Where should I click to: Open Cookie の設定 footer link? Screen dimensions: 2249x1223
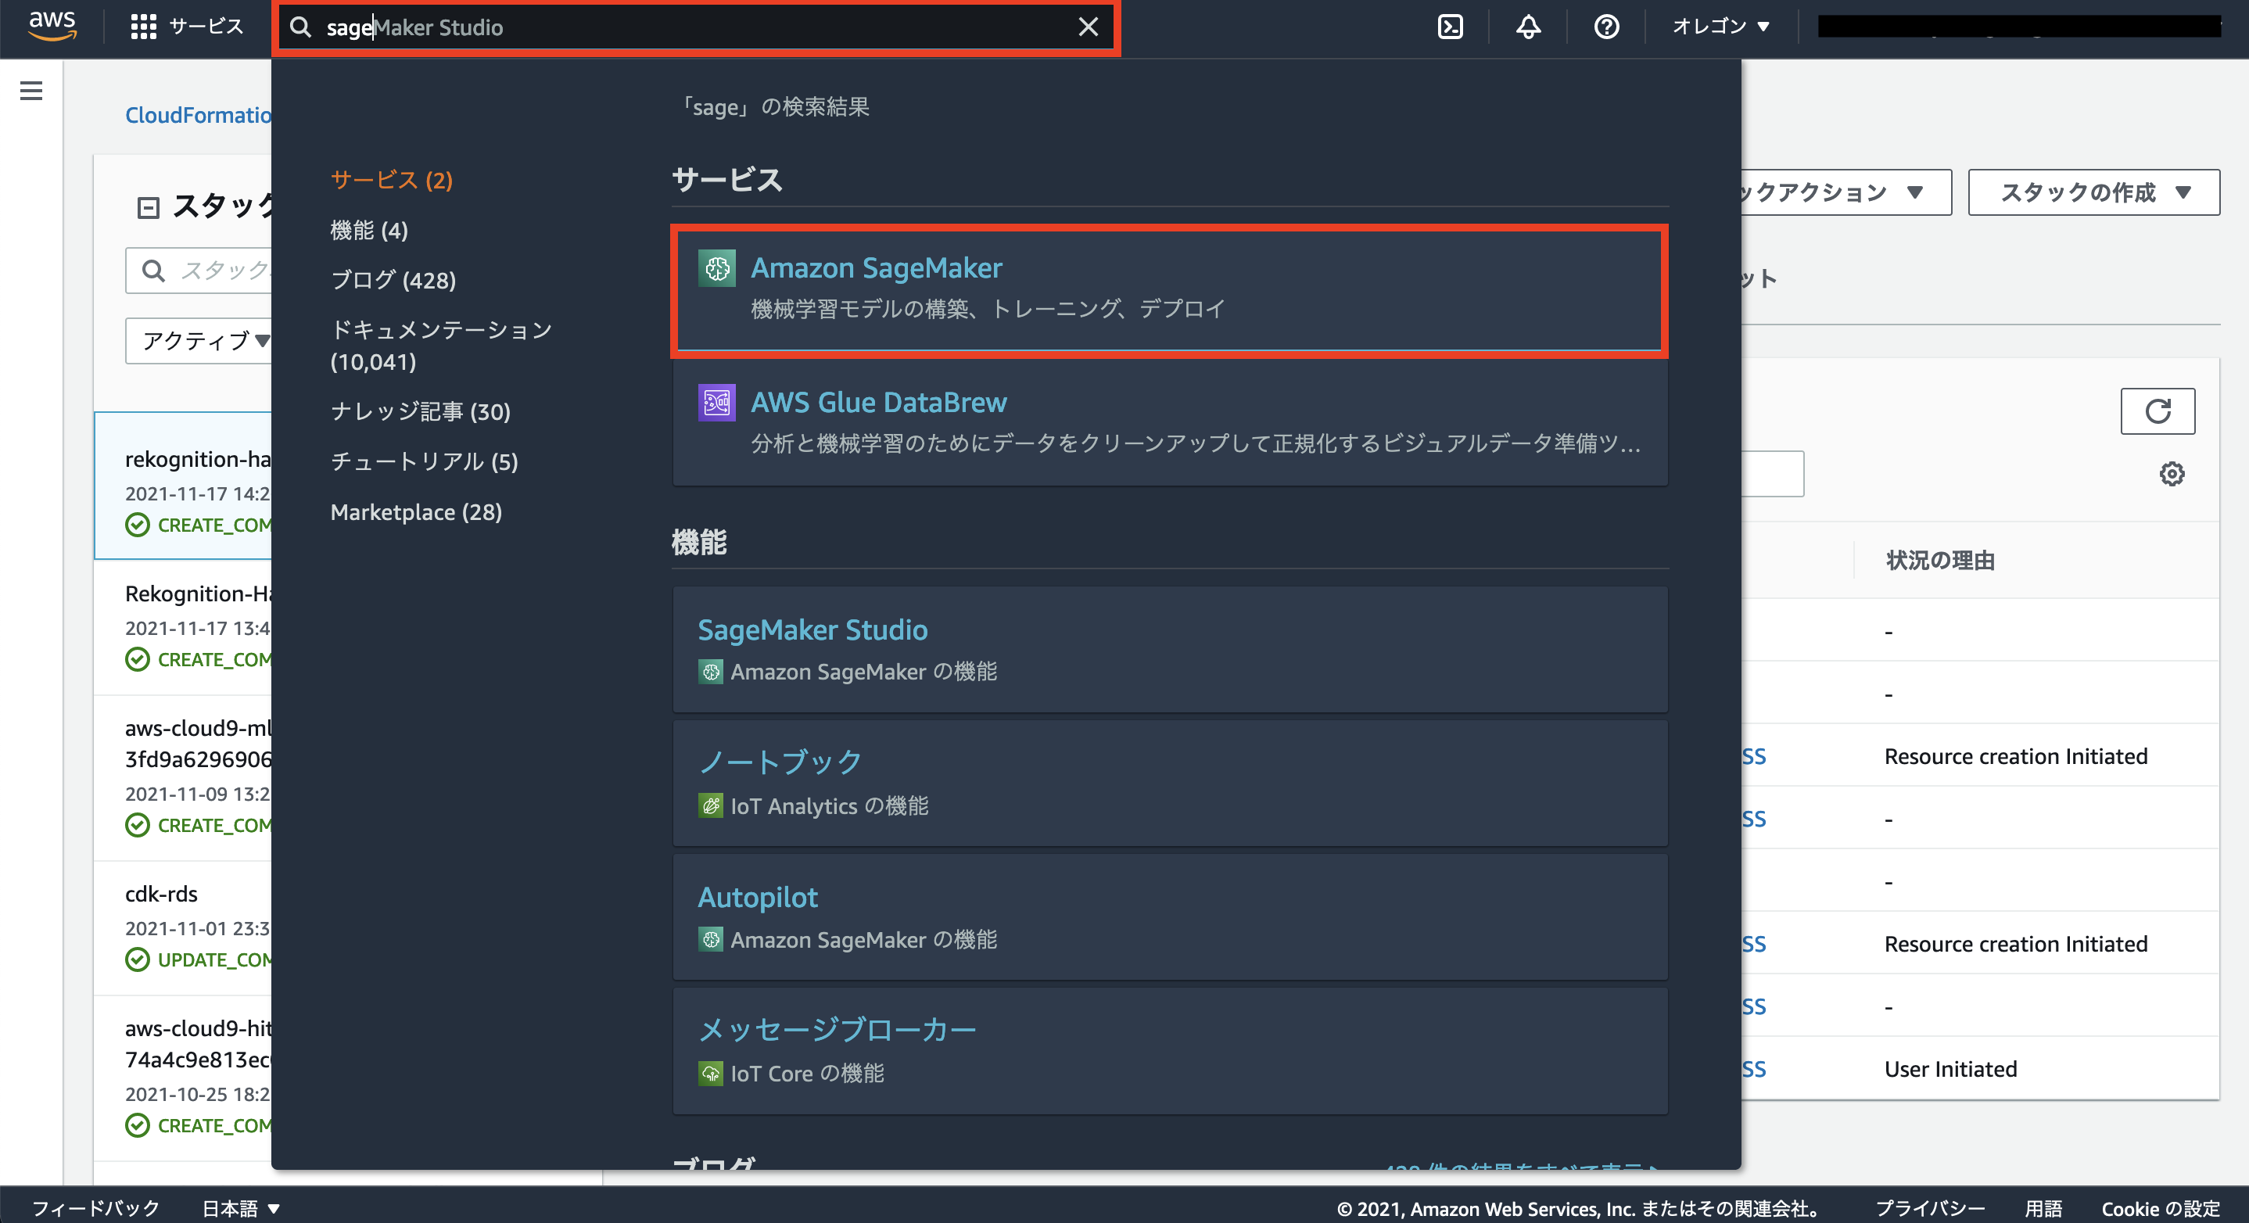(x=2160, y=1208)
